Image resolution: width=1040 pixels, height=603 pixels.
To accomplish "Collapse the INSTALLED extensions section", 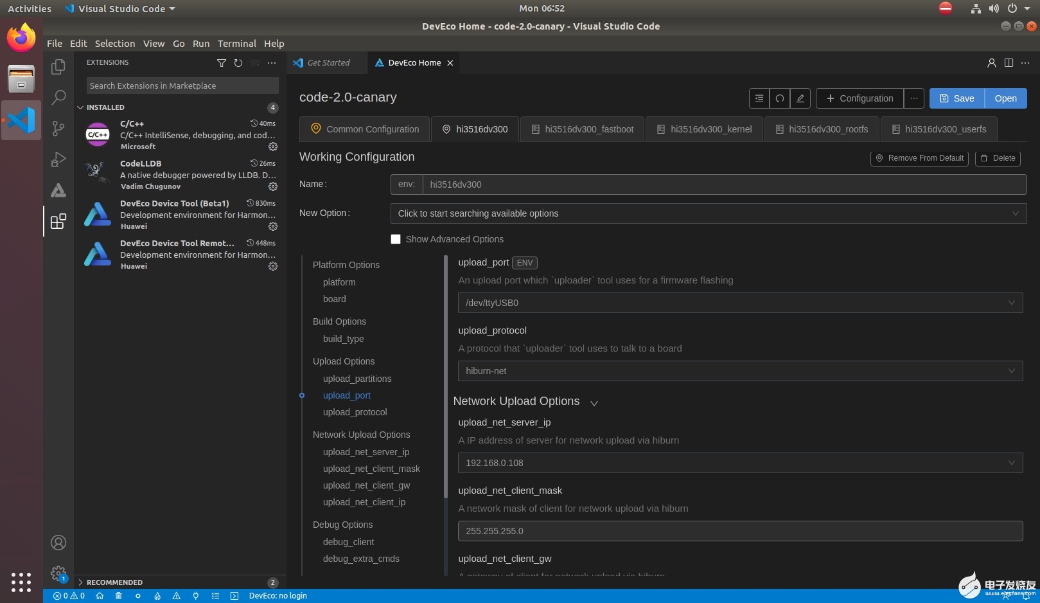I will click(x=80, y=107).
